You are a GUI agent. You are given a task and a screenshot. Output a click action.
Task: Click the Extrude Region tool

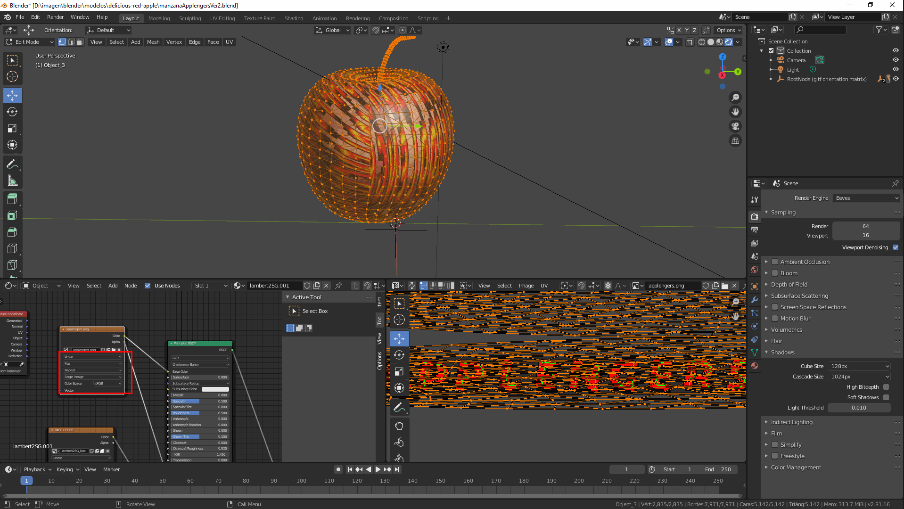coord(12,199)
